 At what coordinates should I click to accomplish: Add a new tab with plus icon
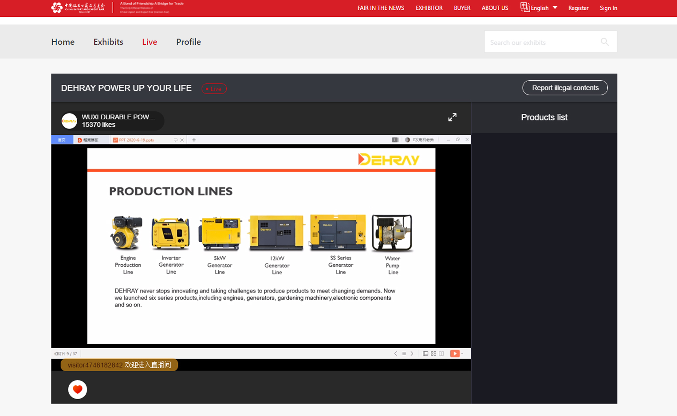pyautogui.click(x=194, y=140)
